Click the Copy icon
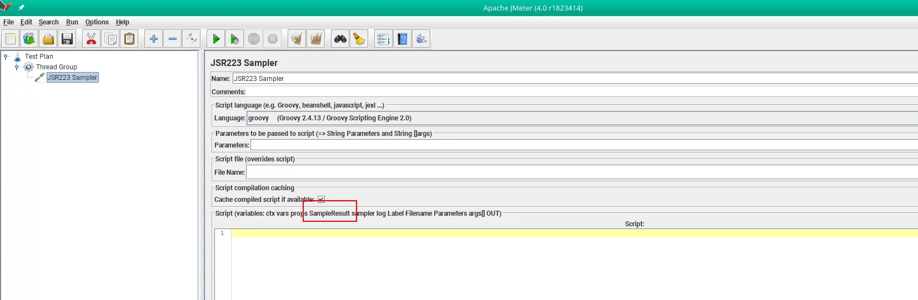 tap(111, 39)
